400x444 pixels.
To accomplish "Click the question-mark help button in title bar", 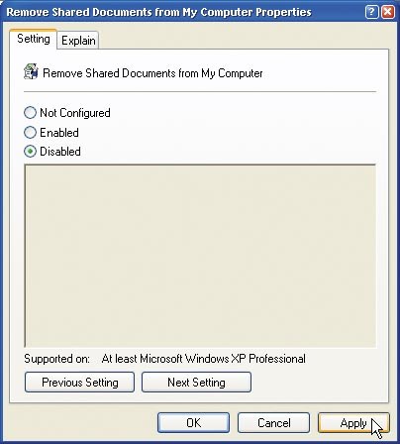I will (371, 12).
